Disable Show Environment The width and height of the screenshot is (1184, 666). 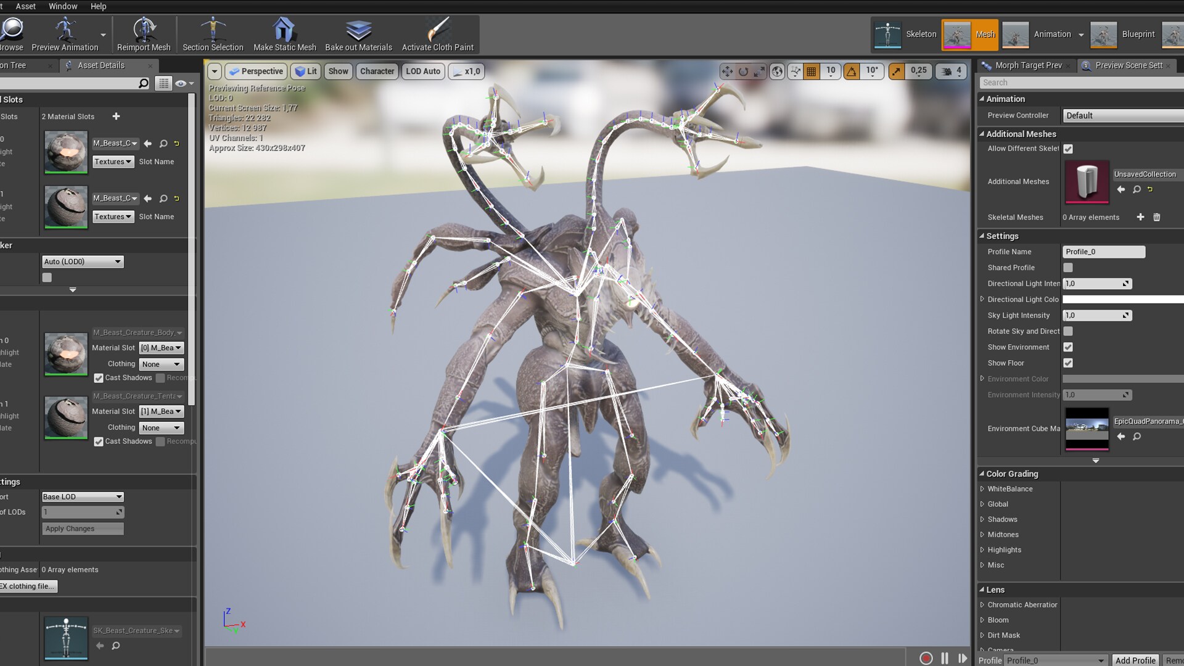click(1068, 347)
